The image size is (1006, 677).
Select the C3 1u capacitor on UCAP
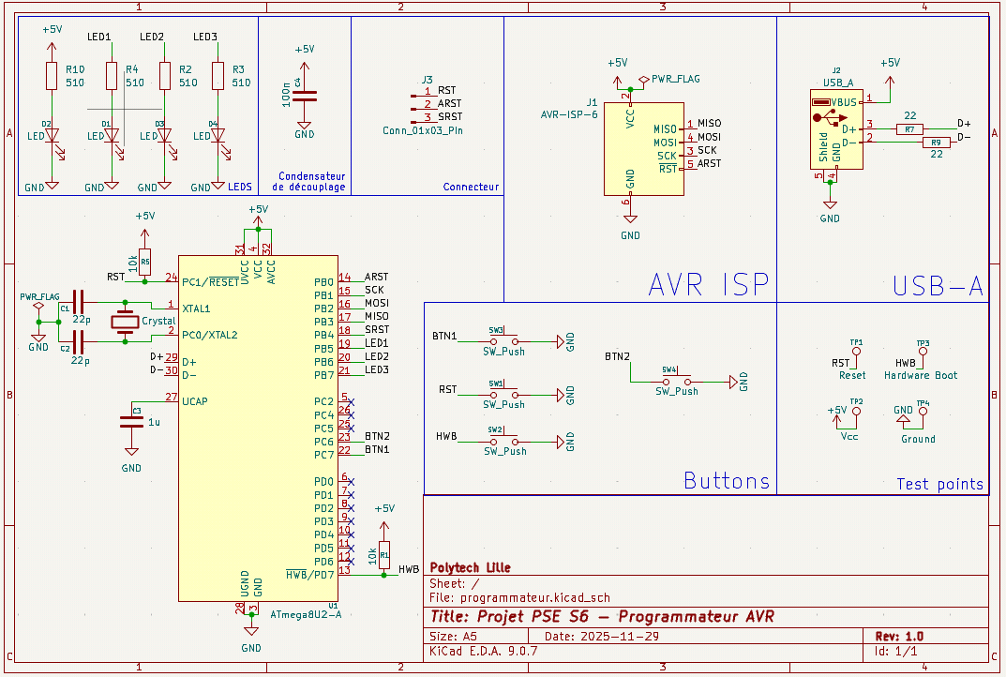click(131, 422)
